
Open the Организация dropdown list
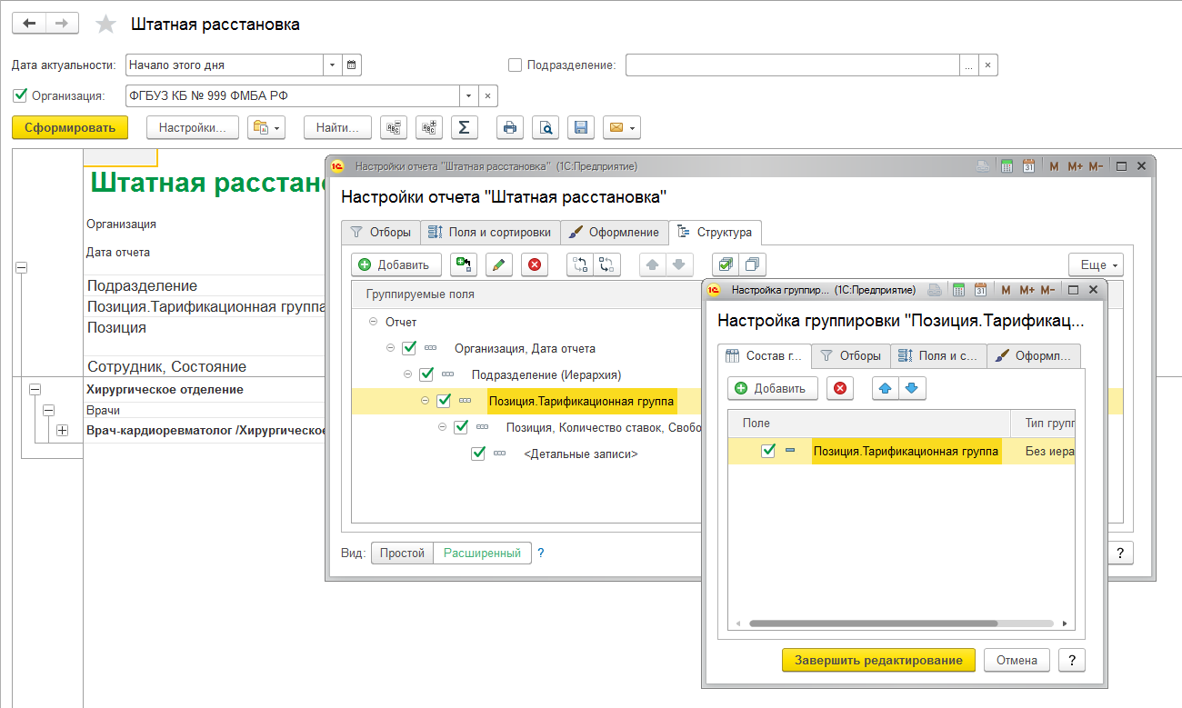[469, 95]
